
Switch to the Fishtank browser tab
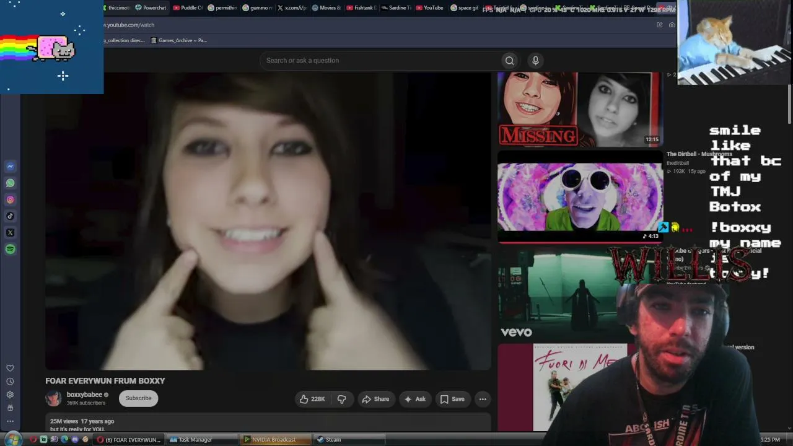(361, 8)
